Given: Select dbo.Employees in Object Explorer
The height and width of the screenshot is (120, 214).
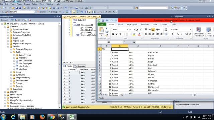Looking at the screenshot, I should (x=25, y=63).
